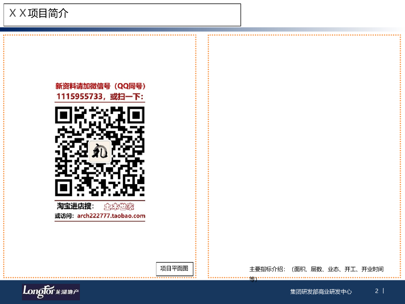Click the calligraphy logo inside the QR code
This screenshot has width=405, height=304.
click(x=100, y=152)
